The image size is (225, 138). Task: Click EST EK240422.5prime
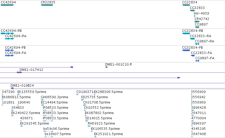(x=12, y=116)
